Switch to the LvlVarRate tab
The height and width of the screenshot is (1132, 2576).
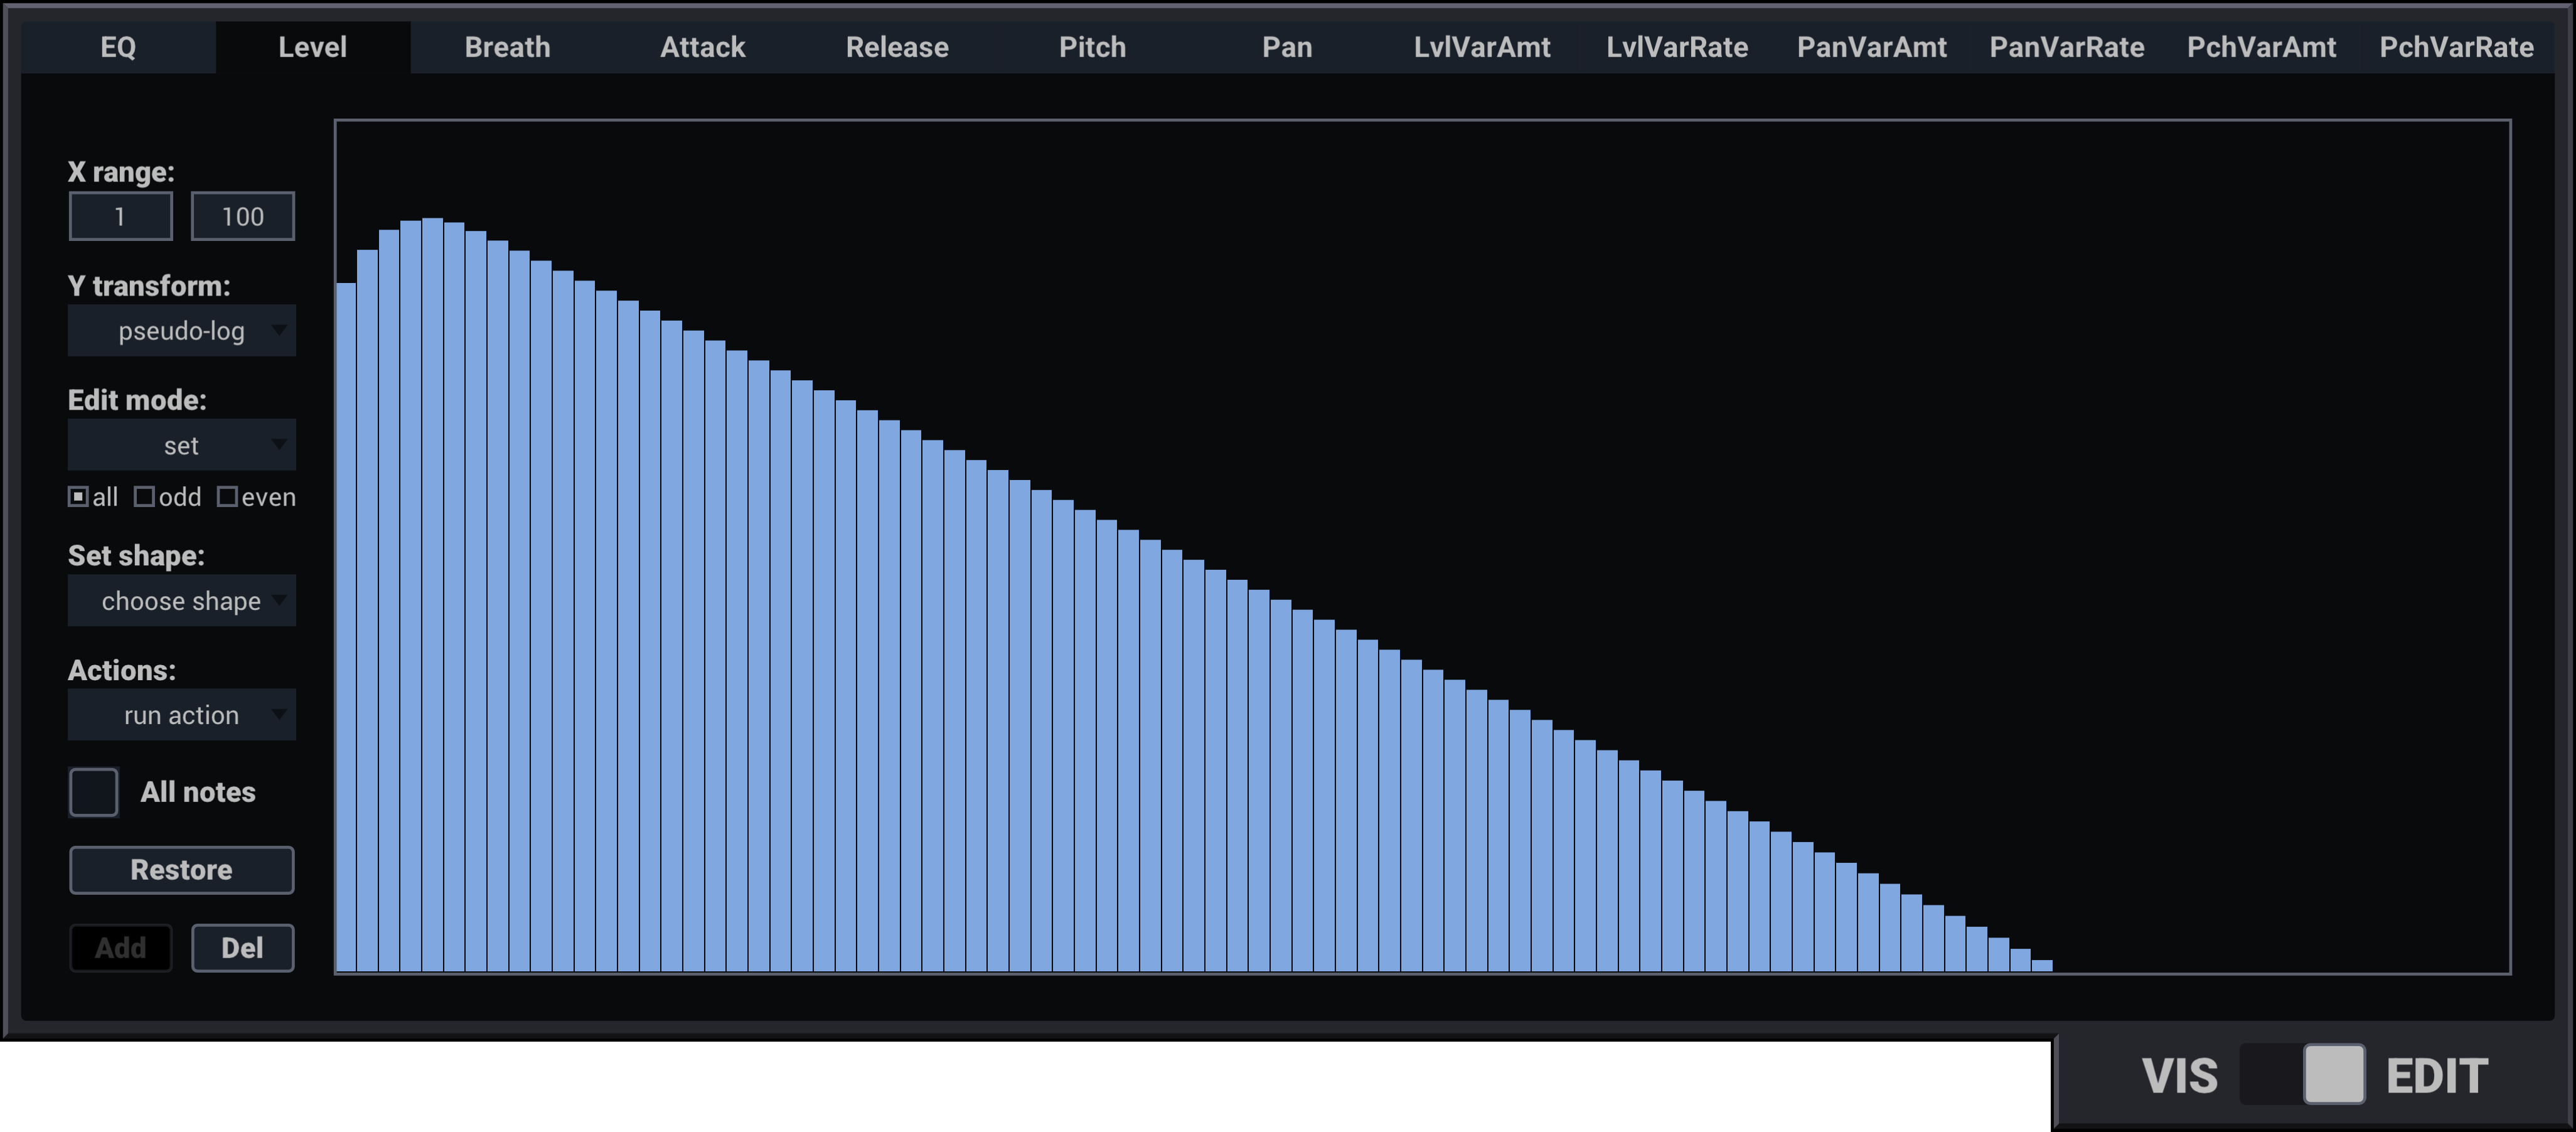1677,47
